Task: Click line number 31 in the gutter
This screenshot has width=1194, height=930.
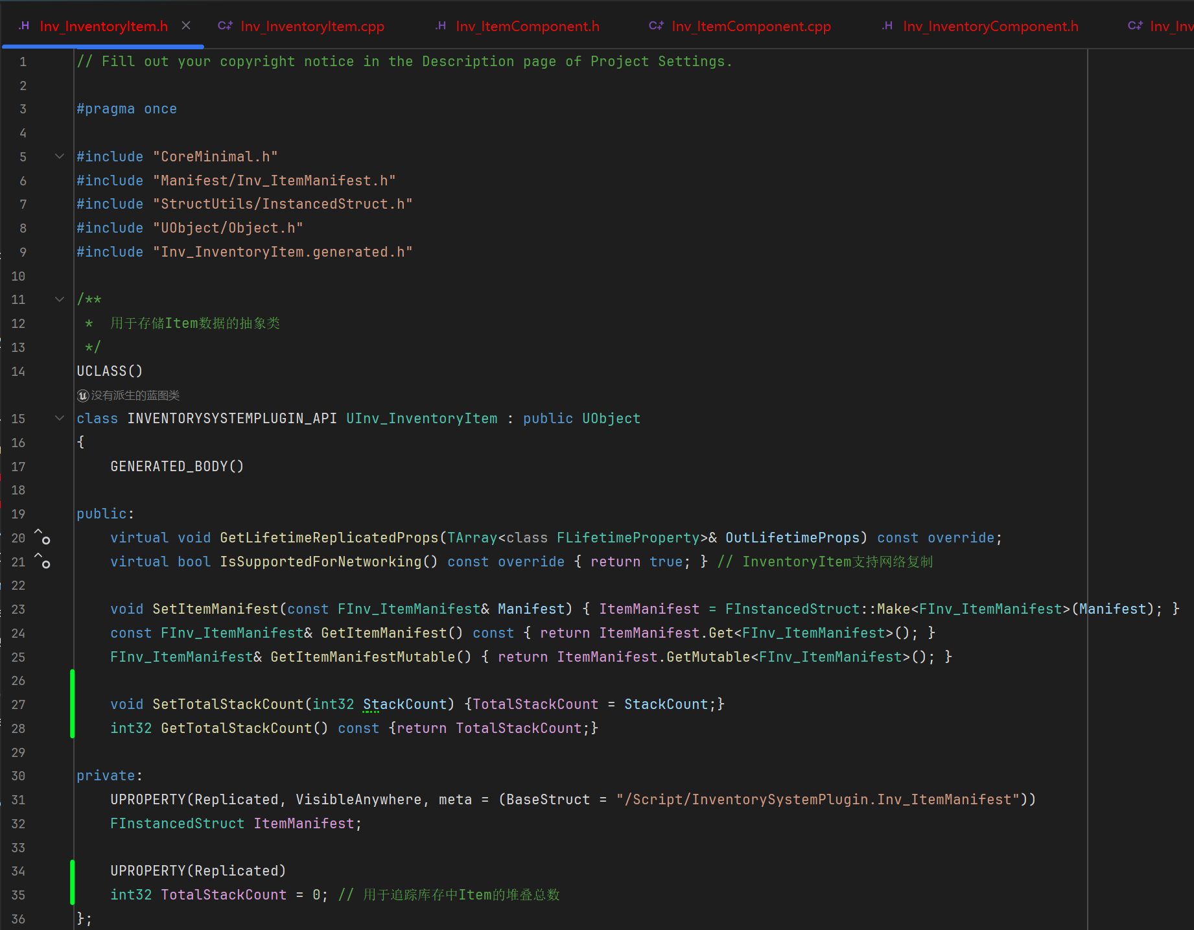Action: click(18, 800)
